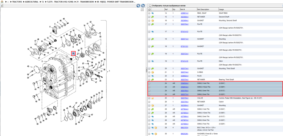Open part number link 427565A1
The width and height of the screenshot is (283, 136).
pos(185,113)
